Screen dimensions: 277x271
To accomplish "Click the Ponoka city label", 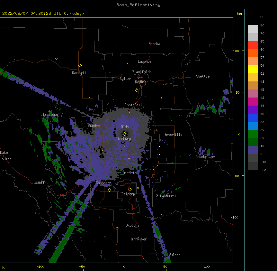I will pyautogui.click(x=154, y=44).
